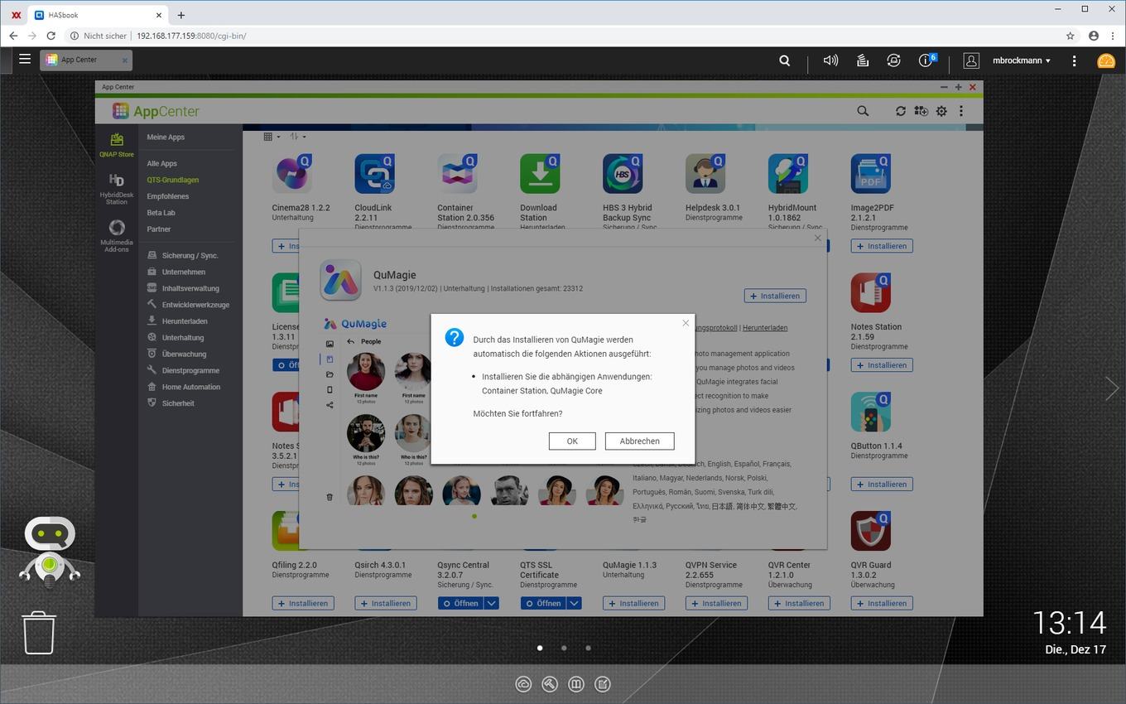The image size is (1126, 704).
Task: Go to next desktop page arrow
Action: tap(1112, 388)
